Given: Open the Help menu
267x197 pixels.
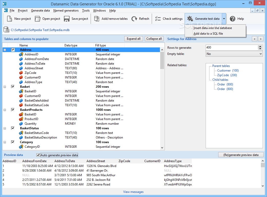Looking at the screenshot, I should coord(112,10).
